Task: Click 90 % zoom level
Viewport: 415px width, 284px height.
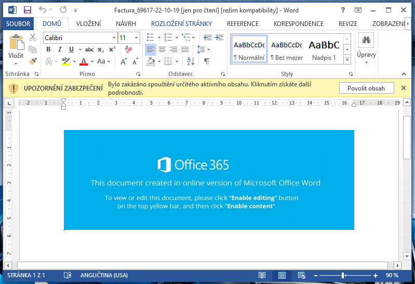Action: 392,275
